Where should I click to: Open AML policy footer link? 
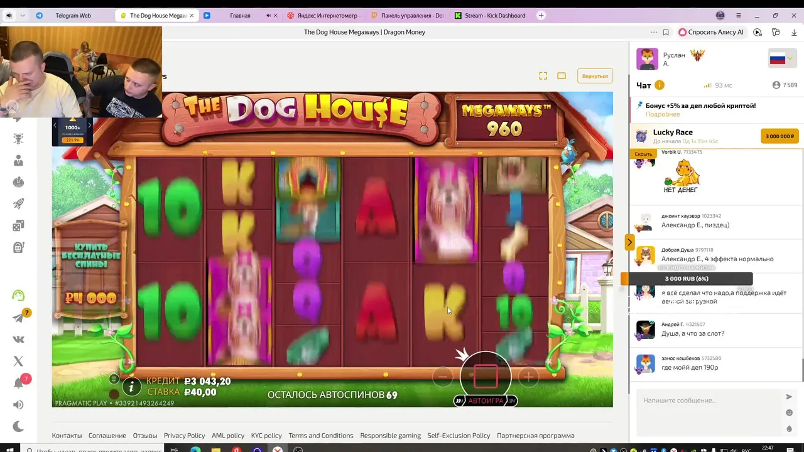tap(228, 436)
